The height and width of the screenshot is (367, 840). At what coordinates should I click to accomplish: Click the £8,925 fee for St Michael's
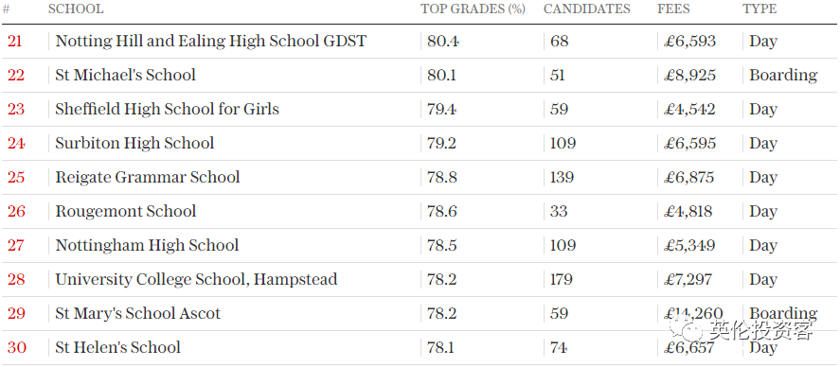coord(689,76)
